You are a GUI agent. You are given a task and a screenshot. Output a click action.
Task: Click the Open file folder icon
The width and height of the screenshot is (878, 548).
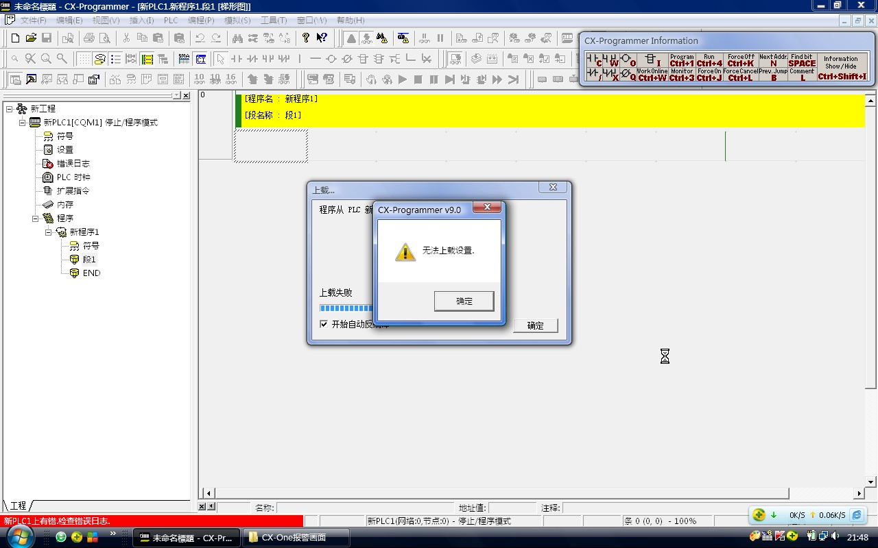pos(32,38)
